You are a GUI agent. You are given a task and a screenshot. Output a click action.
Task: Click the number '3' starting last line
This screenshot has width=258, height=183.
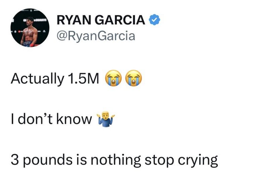15,160
